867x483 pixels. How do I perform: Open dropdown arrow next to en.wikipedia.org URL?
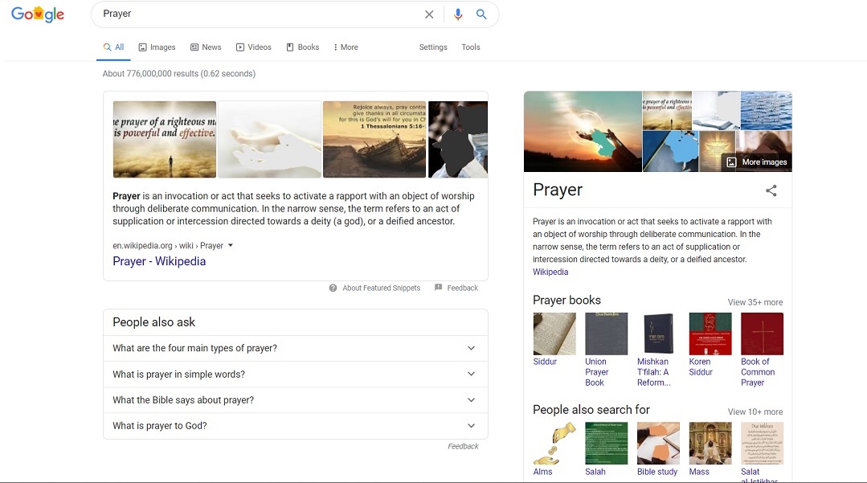(x=231, y=246)
